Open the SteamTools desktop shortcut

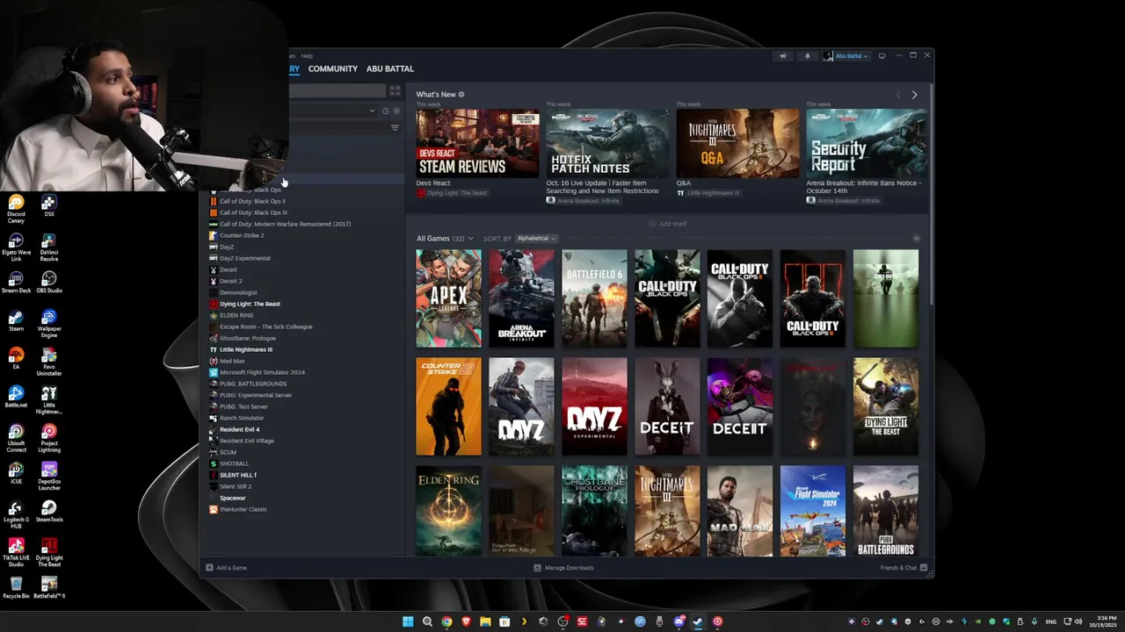(x=48, y=511)
